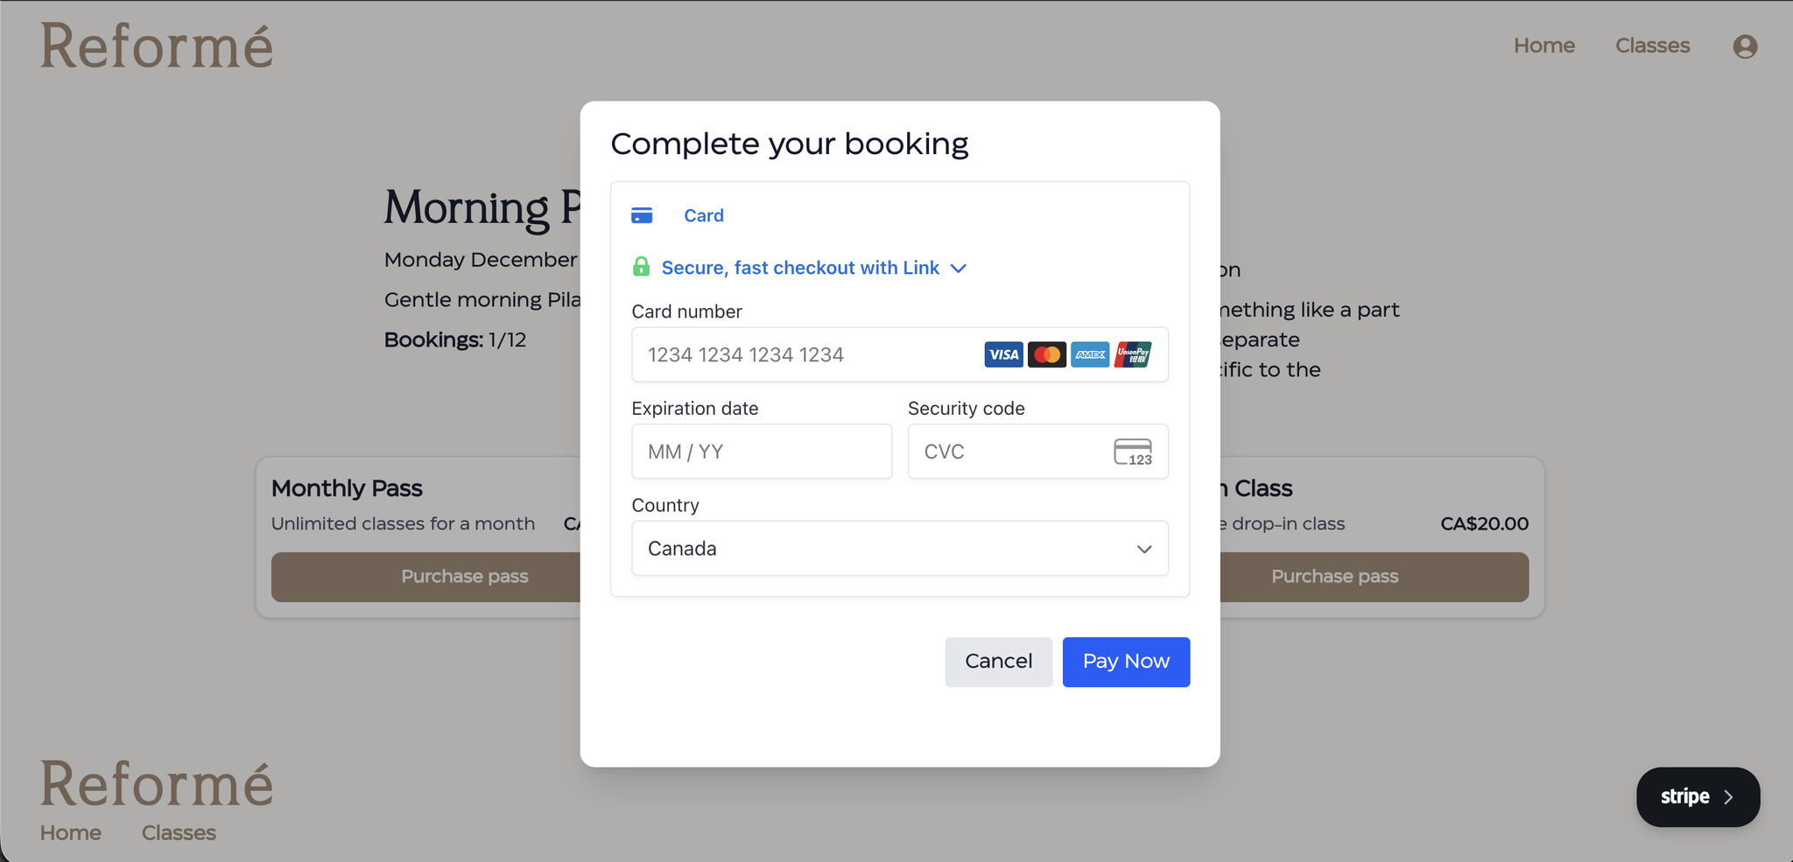Screen dimensions: 1793x862
Task: Go to Home in the top navigation
Action: [1543, 46]
